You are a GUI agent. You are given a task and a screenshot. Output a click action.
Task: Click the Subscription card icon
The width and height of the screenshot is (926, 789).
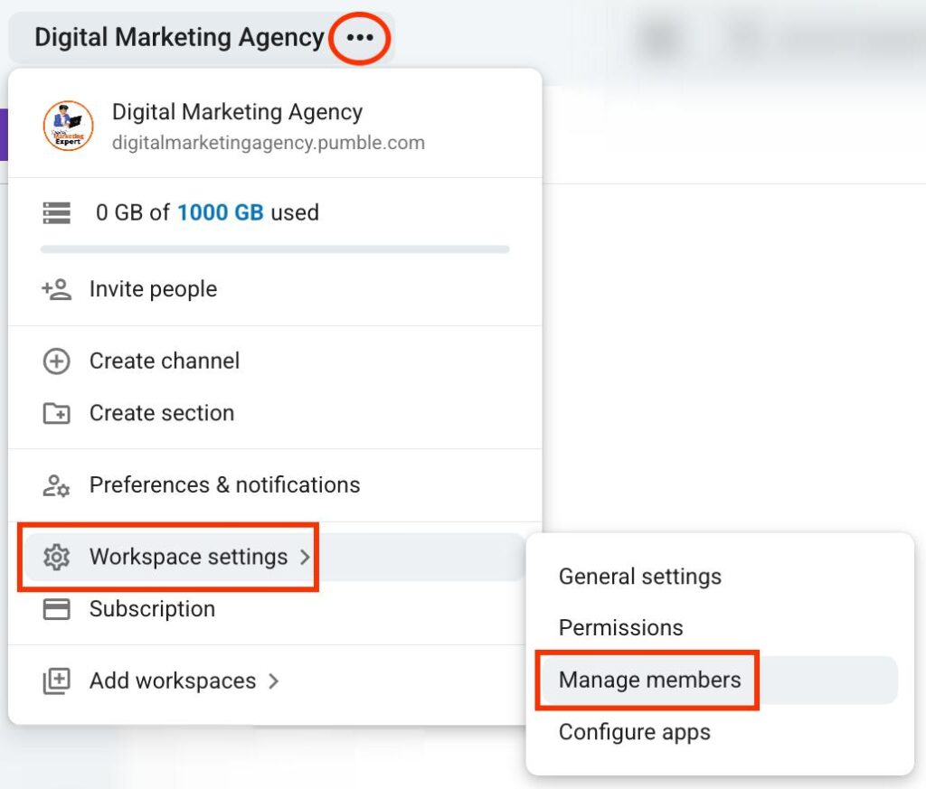tap(57, 609)
